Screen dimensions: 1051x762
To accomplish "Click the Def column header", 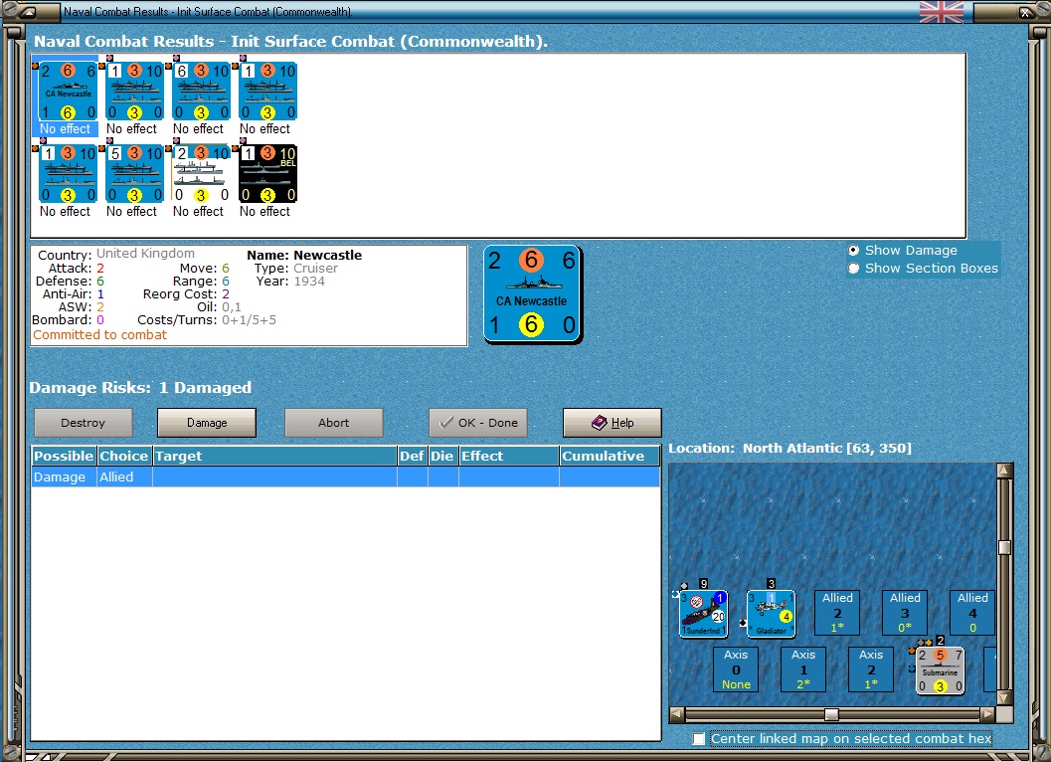I will 412,457.
